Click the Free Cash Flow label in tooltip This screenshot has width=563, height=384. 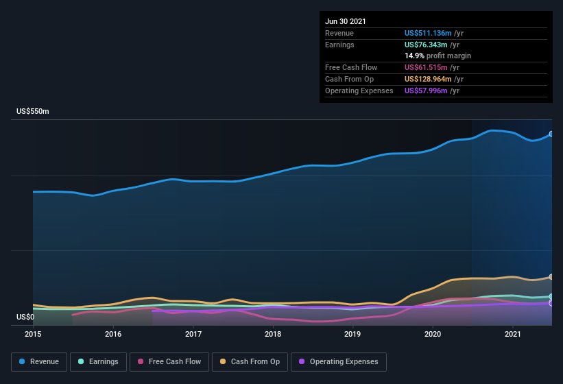[351, 67]
